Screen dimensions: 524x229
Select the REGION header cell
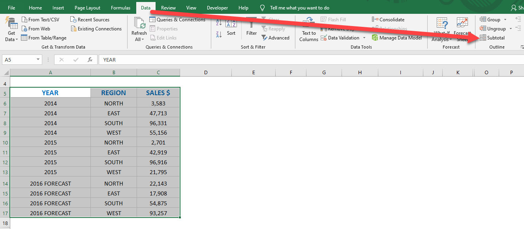point(114,93)
